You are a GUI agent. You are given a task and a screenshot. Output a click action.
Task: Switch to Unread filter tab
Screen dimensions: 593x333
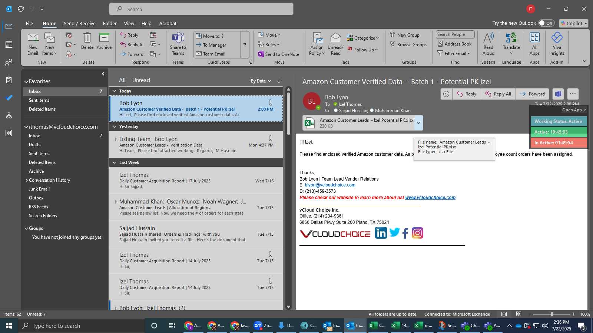[141, 80]
